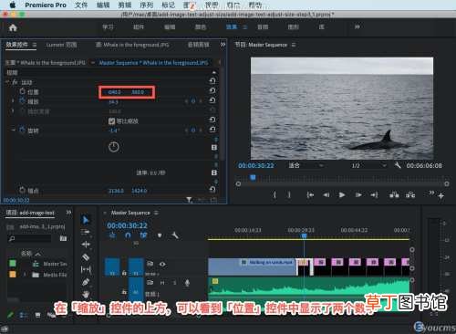This screenshot has height=334, width=456.
Task: Click new bin icon beside project search
Action: 63,238
